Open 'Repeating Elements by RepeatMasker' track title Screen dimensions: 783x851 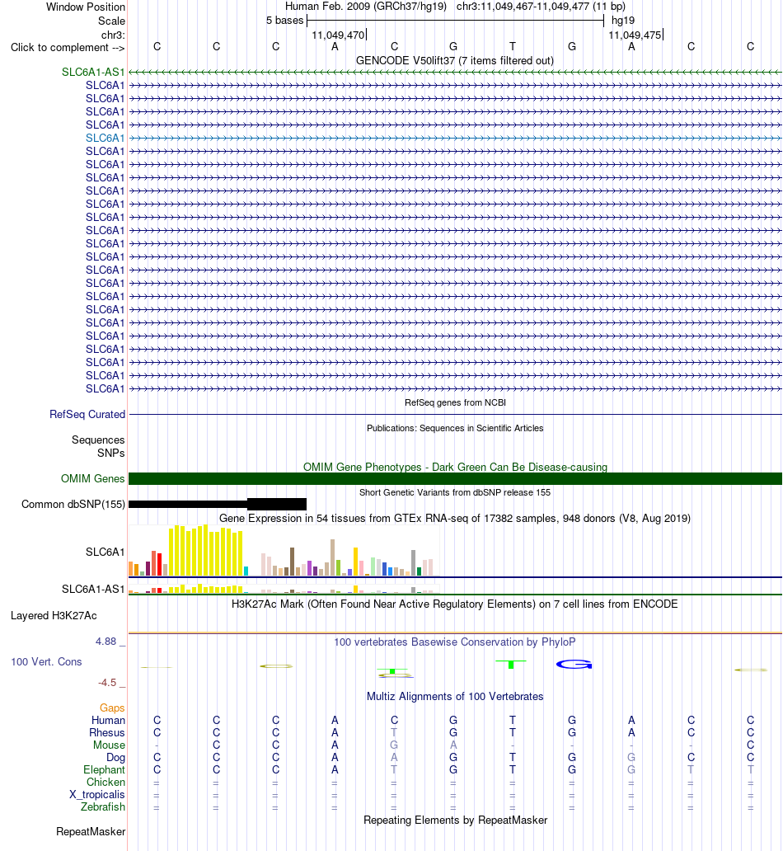click(455, 820)
